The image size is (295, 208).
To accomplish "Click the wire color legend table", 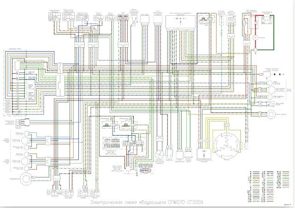I will tap(269, 186).
